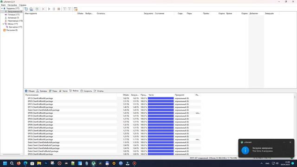Click the sidebar horizontal scrollbar
297x167 pixels.
coord(11,154)
